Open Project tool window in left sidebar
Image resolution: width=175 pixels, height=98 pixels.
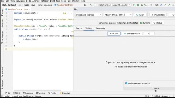[x=2, y=12]
